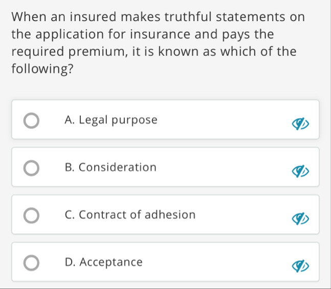Strike out Consideration with its eye icon

[300, 171]
